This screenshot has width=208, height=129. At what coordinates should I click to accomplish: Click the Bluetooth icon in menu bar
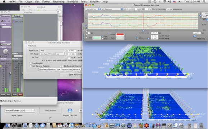click(x=160, y=1)
